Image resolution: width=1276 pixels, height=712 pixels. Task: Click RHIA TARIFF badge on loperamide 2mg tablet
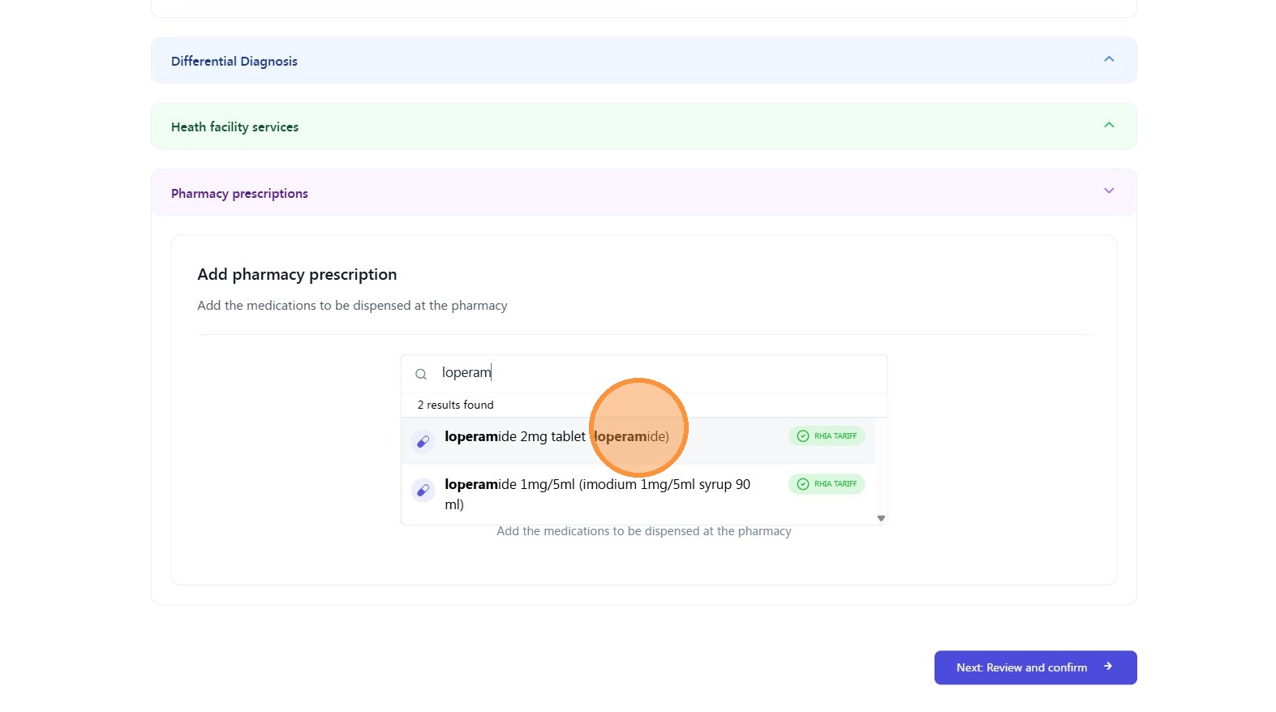pyautogui.click(x=827, y=436)
